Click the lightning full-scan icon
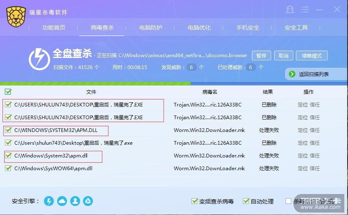The image size is (348, 215). [39, 59]
